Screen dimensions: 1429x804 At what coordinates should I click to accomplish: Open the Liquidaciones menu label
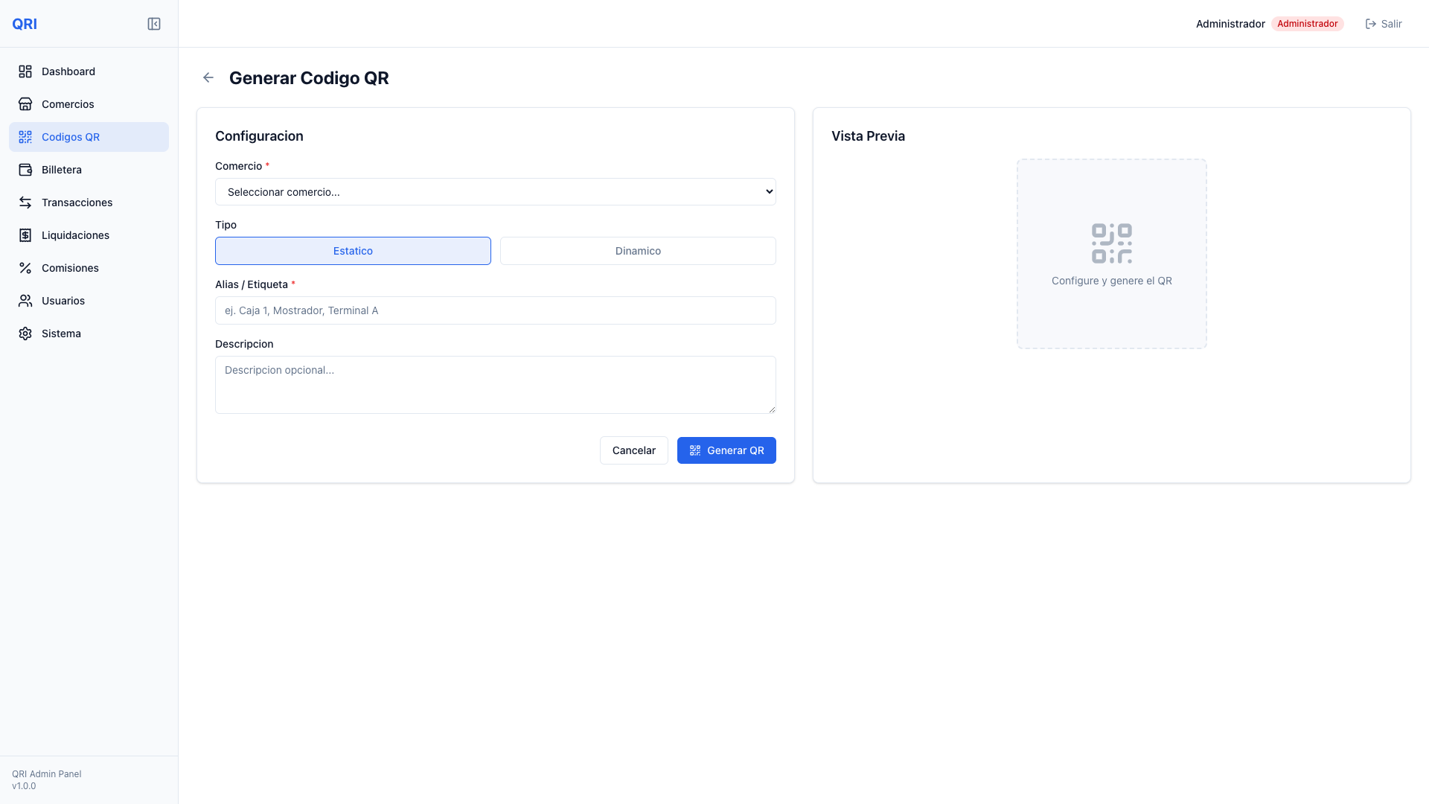[x=75, y=235]
